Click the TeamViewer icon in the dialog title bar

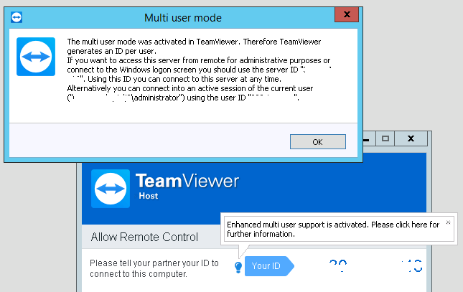point(17,17)
